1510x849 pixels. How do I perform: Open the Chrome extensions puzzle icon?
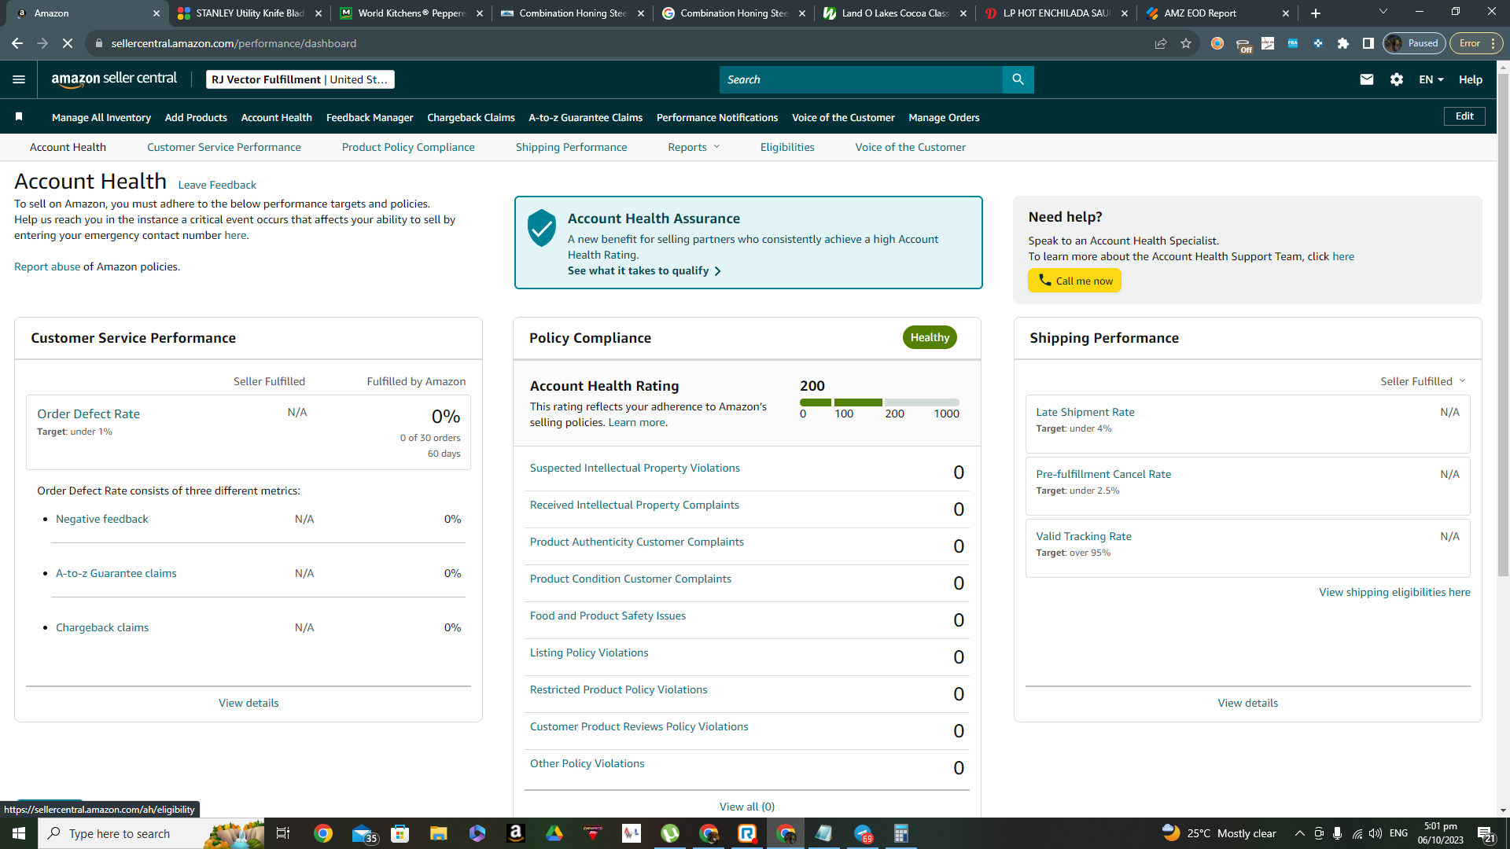1343,43
